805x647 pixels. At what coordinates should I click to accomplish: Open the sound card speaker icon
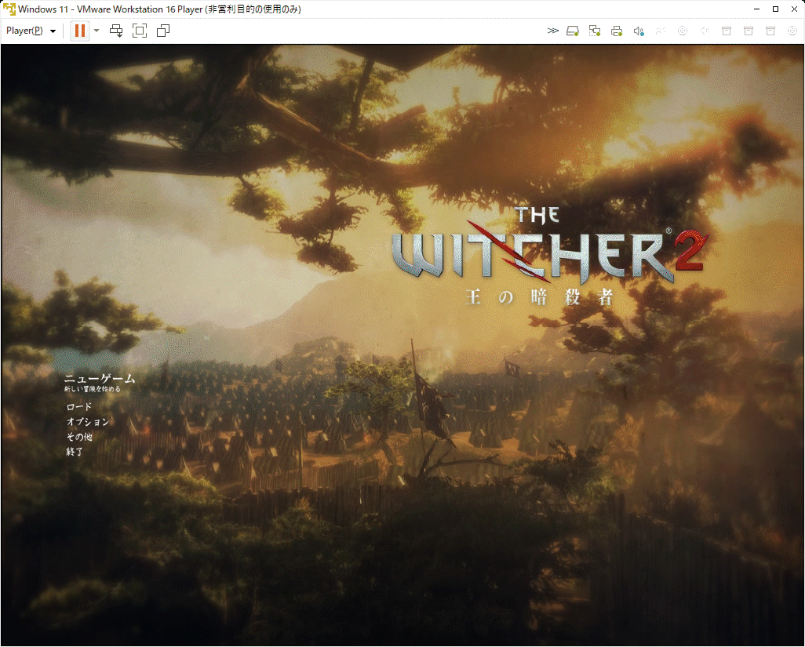(639, 31)
